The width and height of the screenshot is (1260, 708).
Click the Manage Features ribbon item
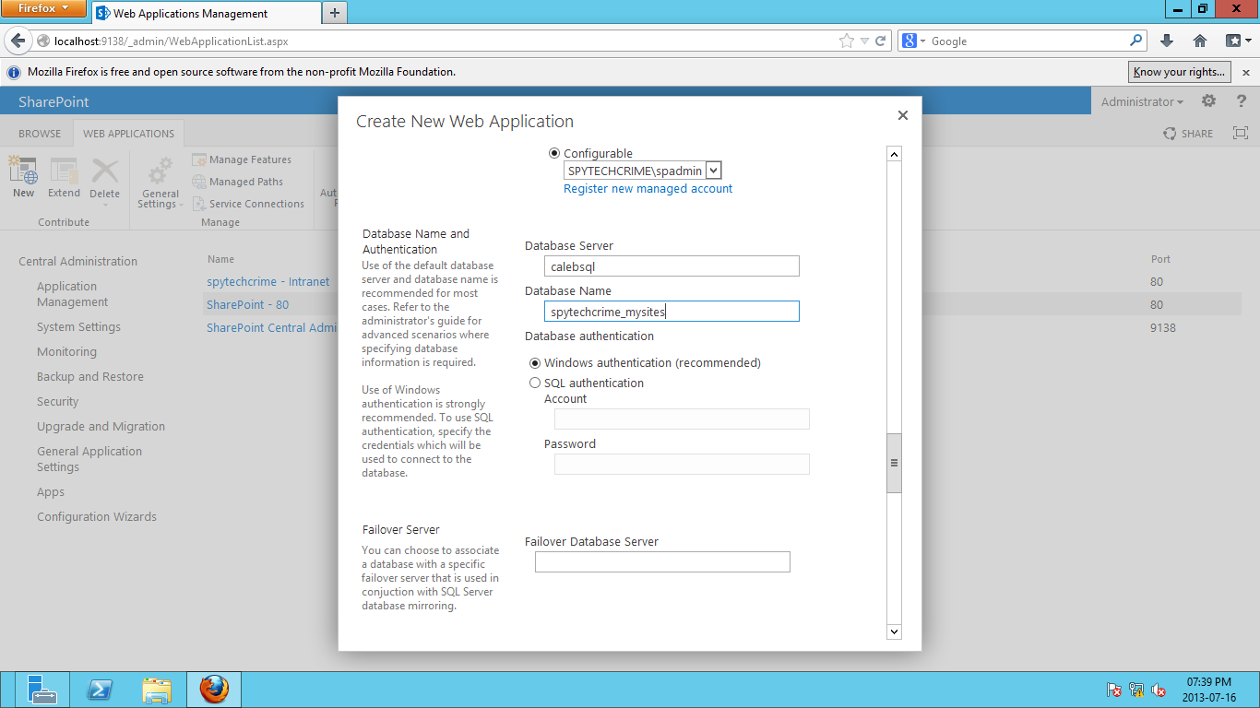coord(242,159)
